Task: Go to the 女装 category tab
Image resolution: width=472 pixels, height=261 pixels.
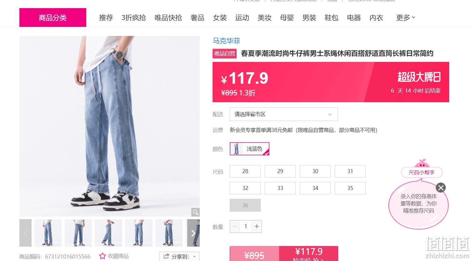Action: tap(220, 18)
